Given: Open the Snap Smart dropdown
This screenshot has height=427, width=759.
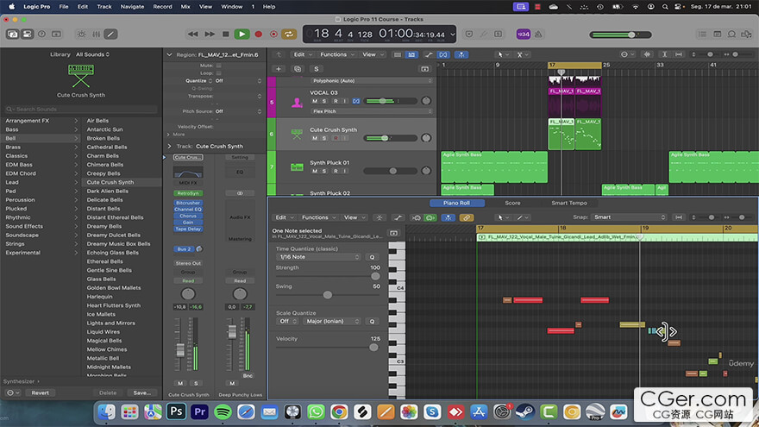Looking at the screenshot, I should pyautogui.click(x=630, y=217).
